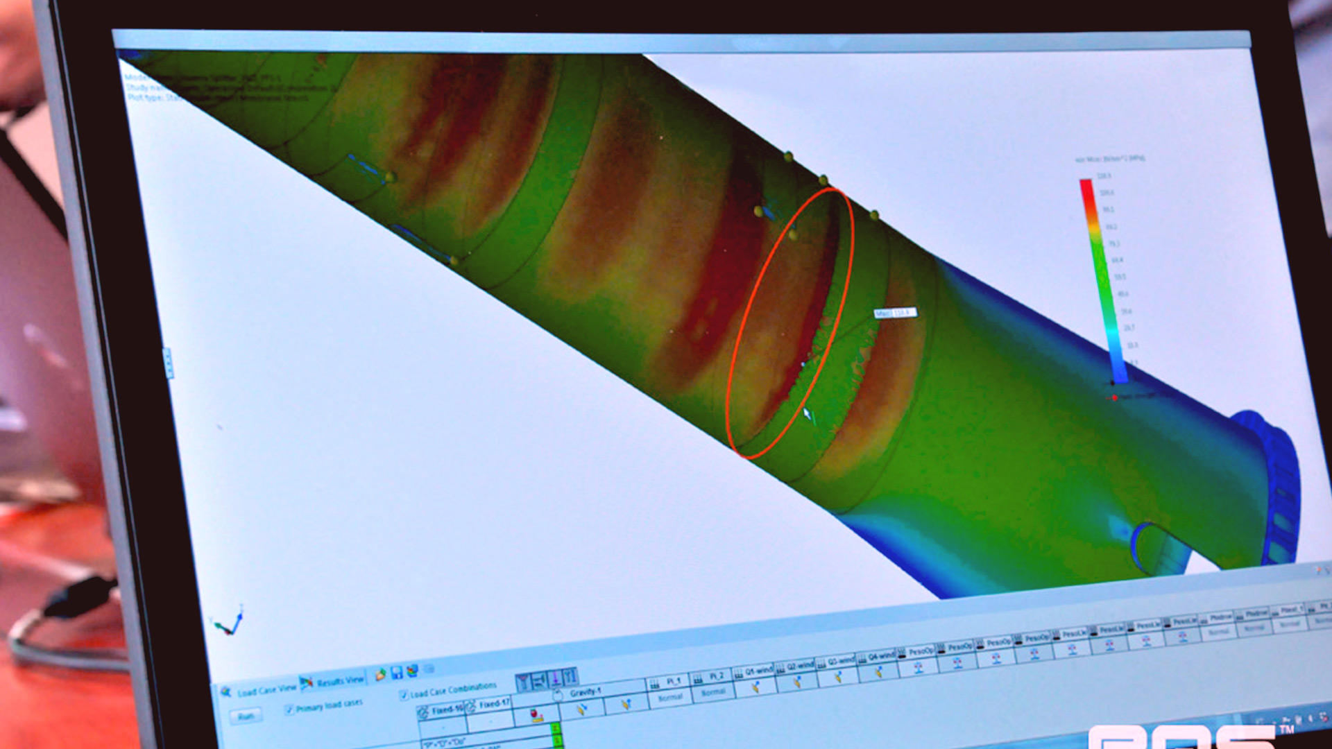This screenshot has width=1332, height=749.
Task: Click the colorful stress plot icon
Action: [413, 671]
